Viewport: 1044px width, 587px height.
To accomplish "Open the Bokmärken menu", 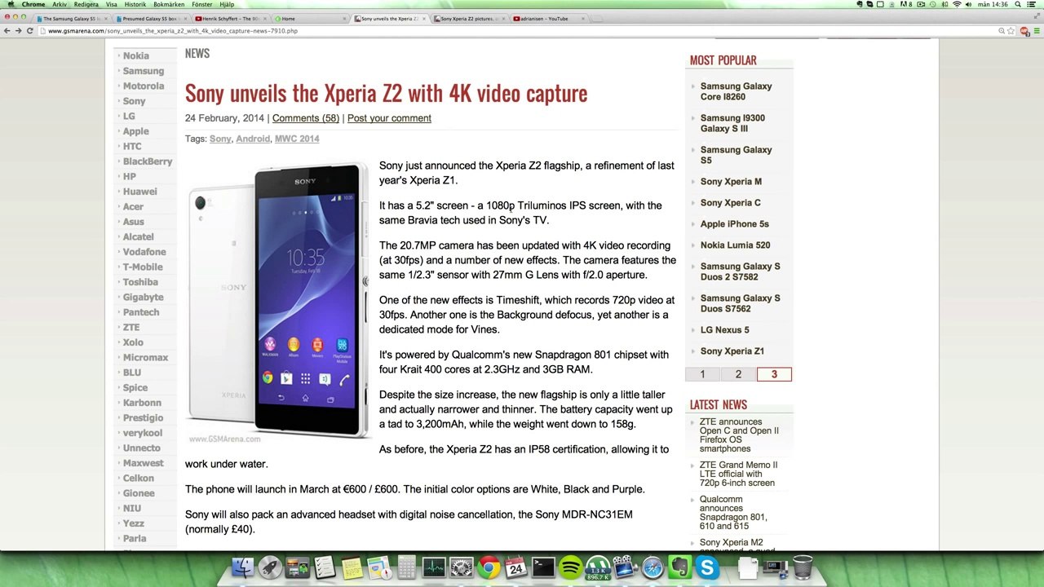I will pyautogui.click(x=169, y=4).
